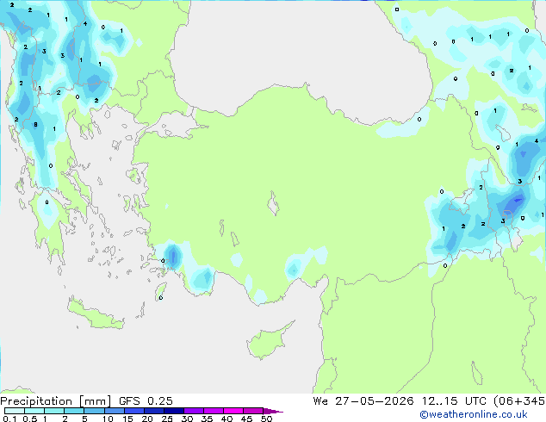Select legend swatch between 5 and 10
Viewport: 546px width, 422px height.
(x=94, y=411)
